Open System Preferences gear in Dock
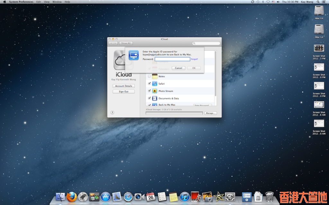 [x=230, y=197]
